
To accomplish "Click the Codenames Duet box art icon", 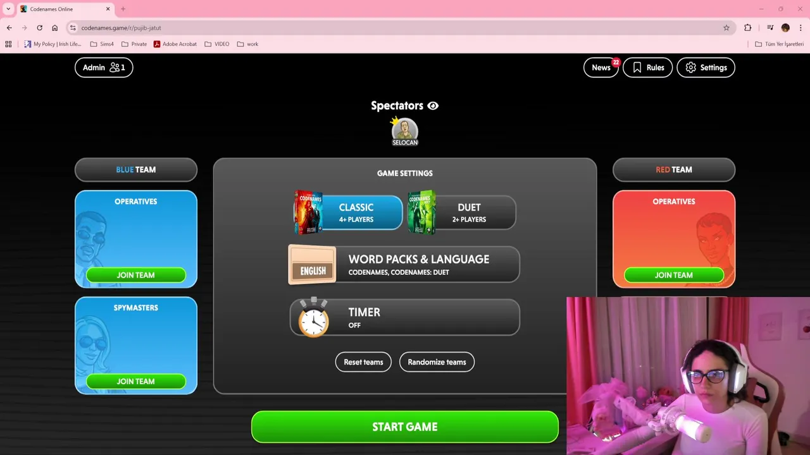I will tap(421, 212).
